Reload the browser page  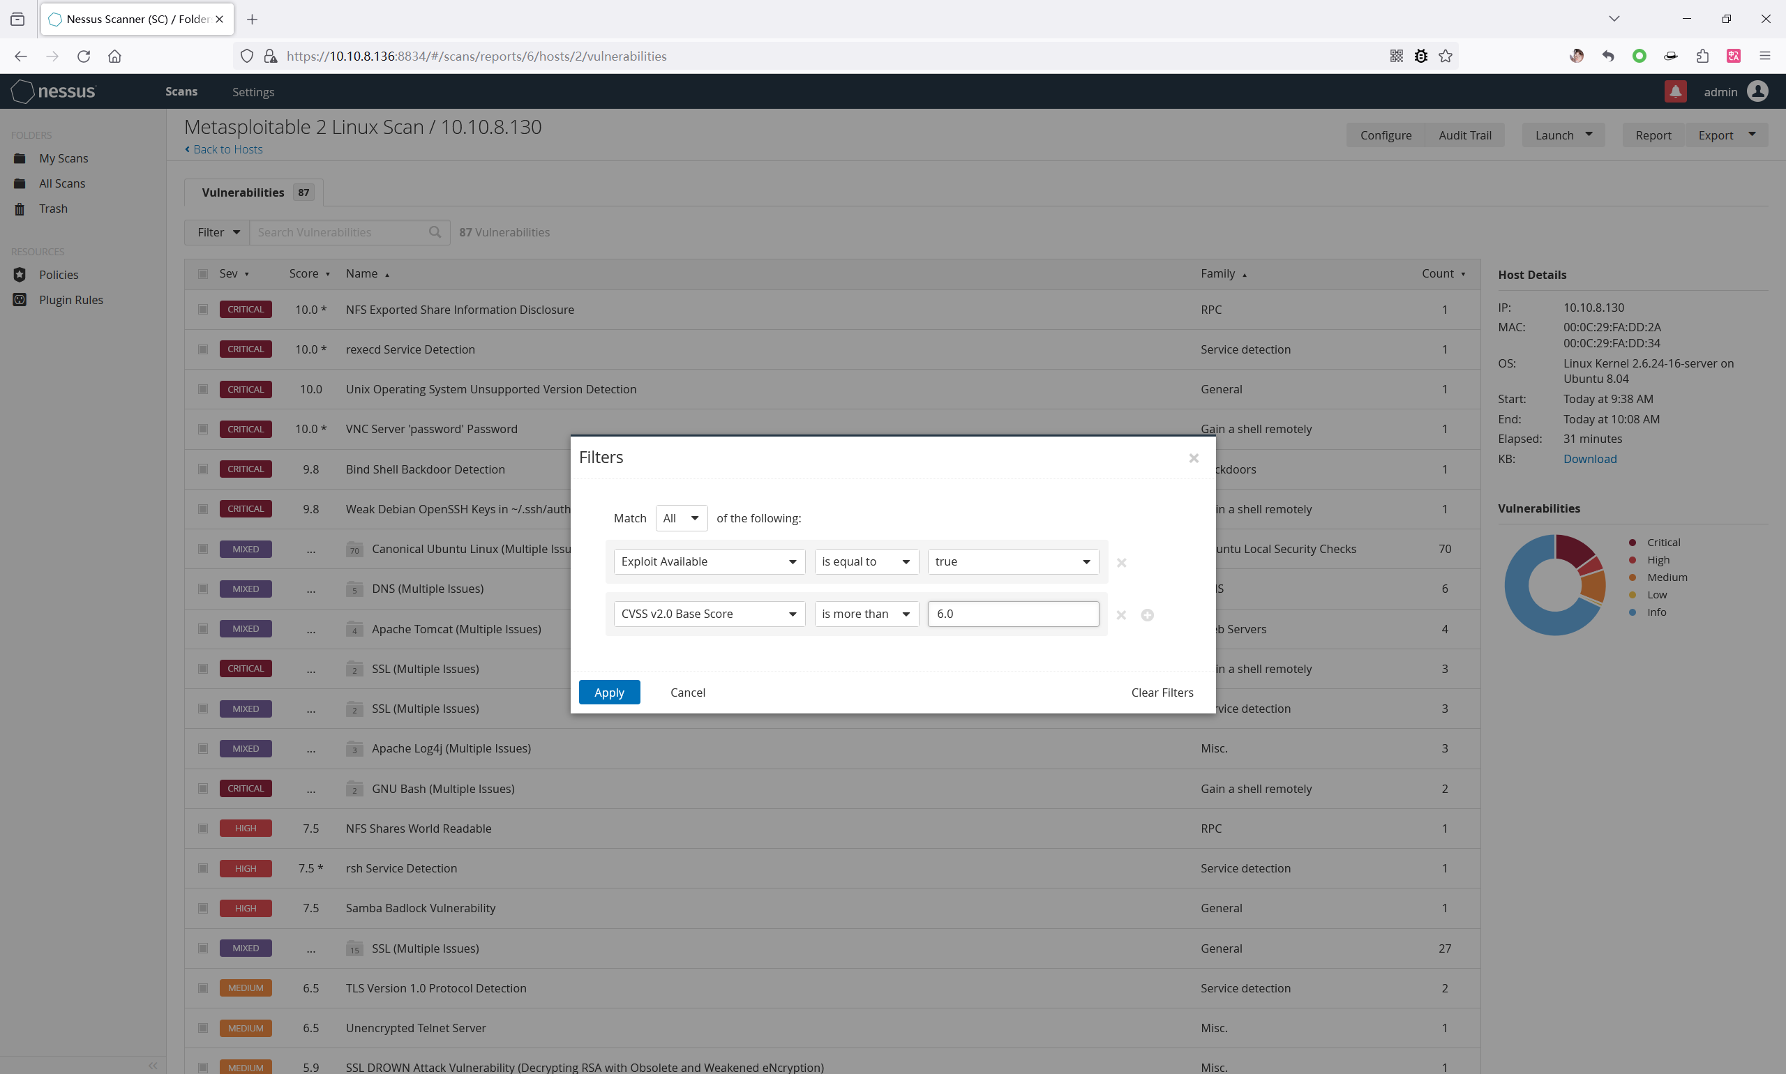coord(84,56)
